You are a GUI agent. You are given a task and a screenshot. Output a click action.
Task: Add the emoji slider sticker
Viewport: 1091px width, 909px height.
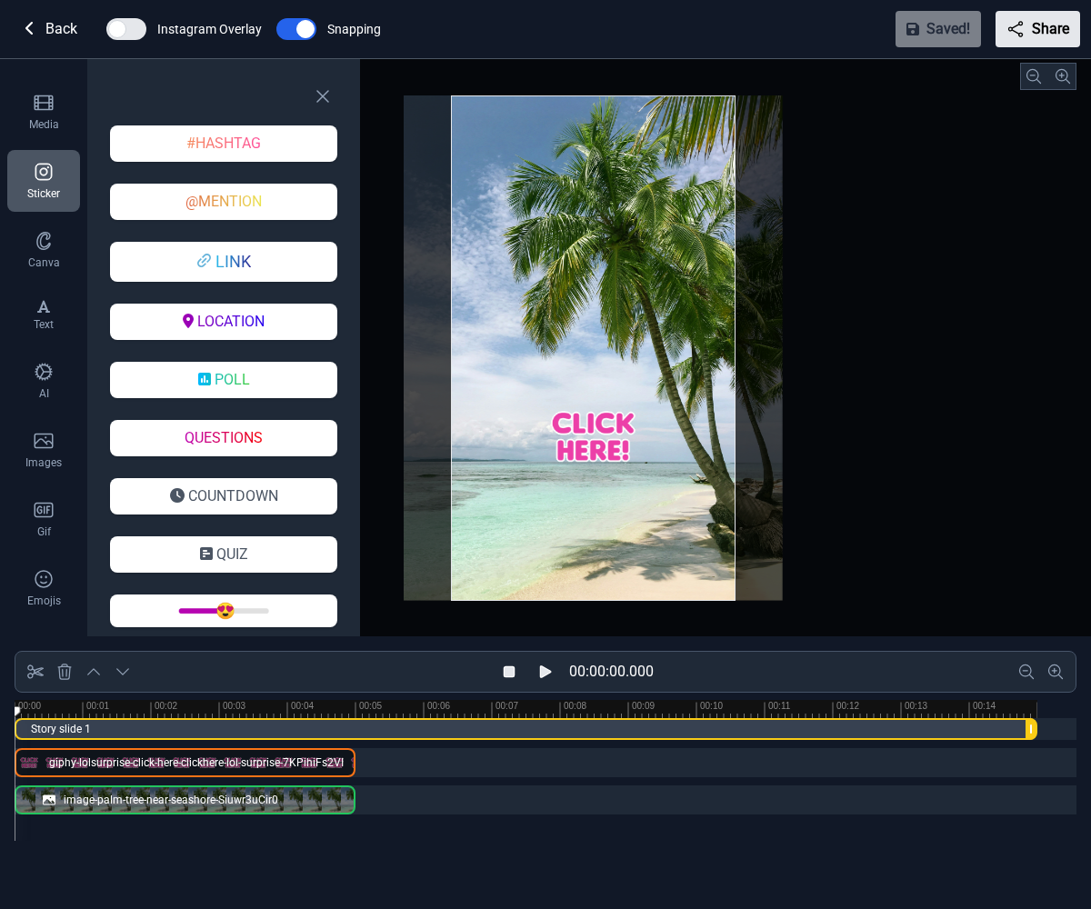[x=224, y=611]
